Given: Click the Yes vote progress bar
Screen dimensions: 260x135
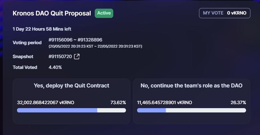Looking at the screenshot, I should pos(71,110).
